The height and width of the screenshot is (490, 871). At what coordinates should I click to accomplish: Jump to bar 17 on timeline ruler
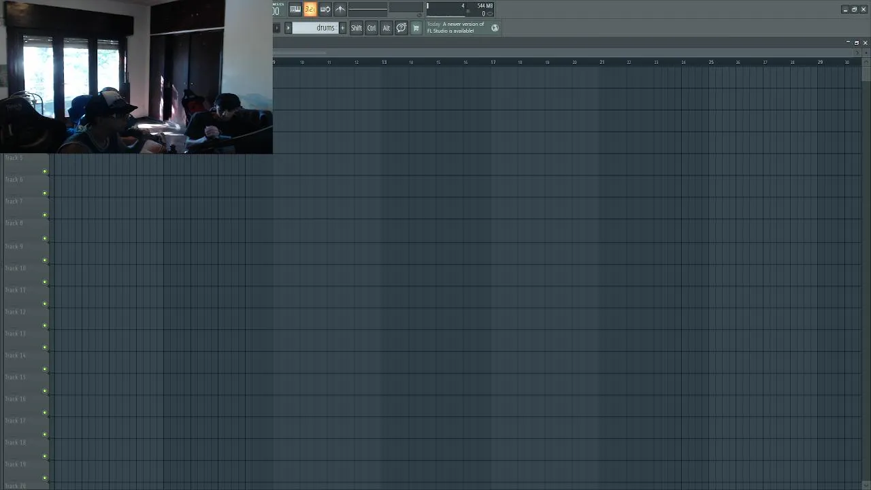493,62
